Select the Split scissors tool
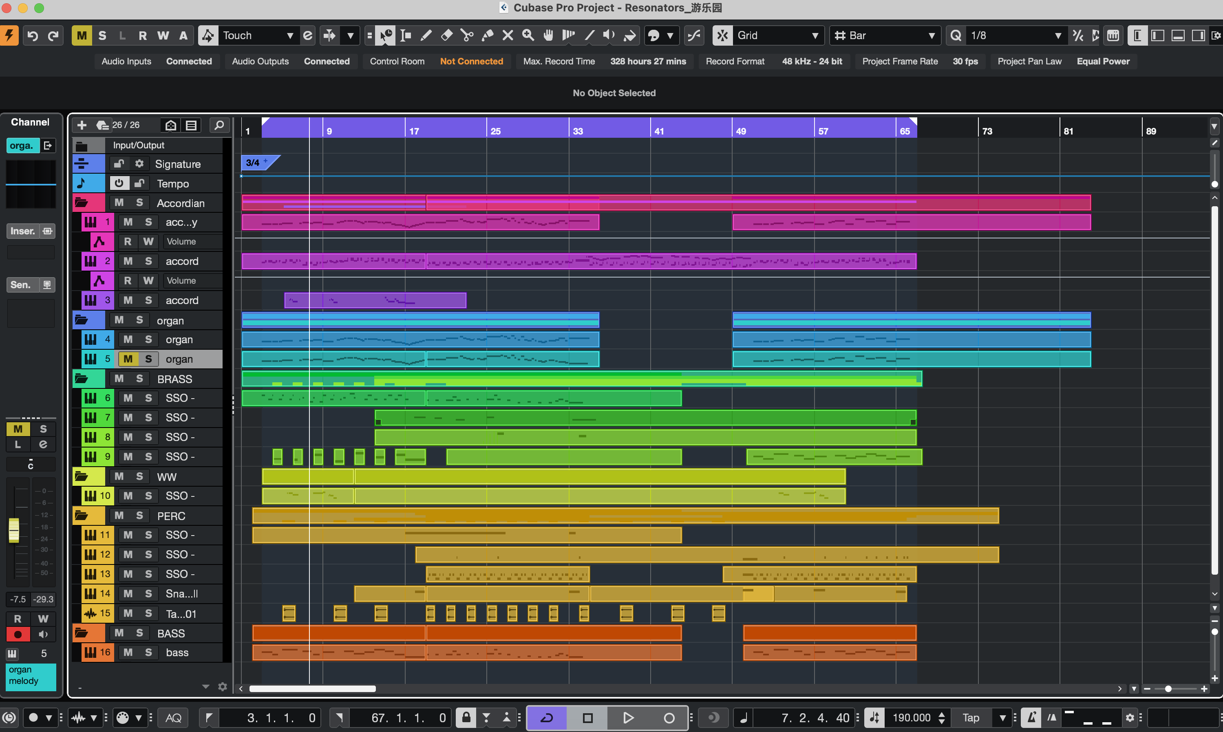Screen dimensions: 1223x732 point(467,35)
